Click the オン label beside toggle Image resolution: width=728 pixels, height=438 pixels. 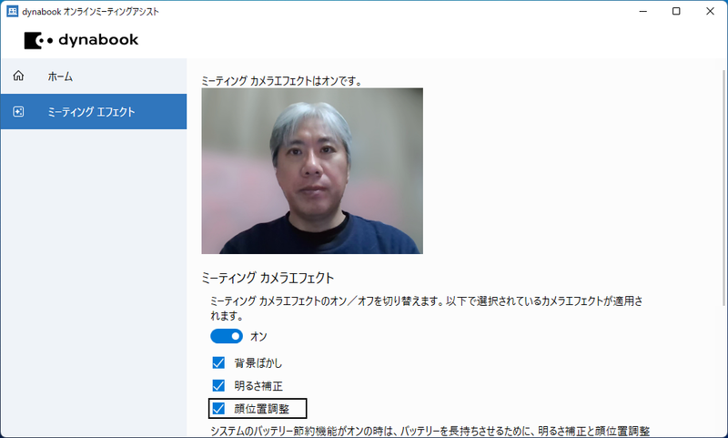(258, 336)
